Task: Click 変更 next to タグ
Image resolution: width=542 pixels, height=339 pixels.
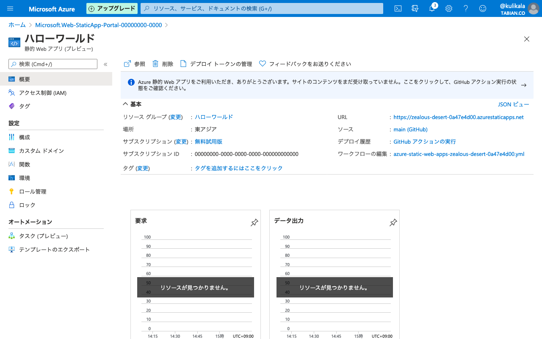Action: [x=143, y=168]
